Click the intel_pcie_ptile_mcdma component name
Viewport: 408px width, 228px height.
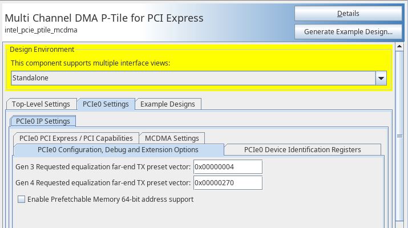[41, 30]
